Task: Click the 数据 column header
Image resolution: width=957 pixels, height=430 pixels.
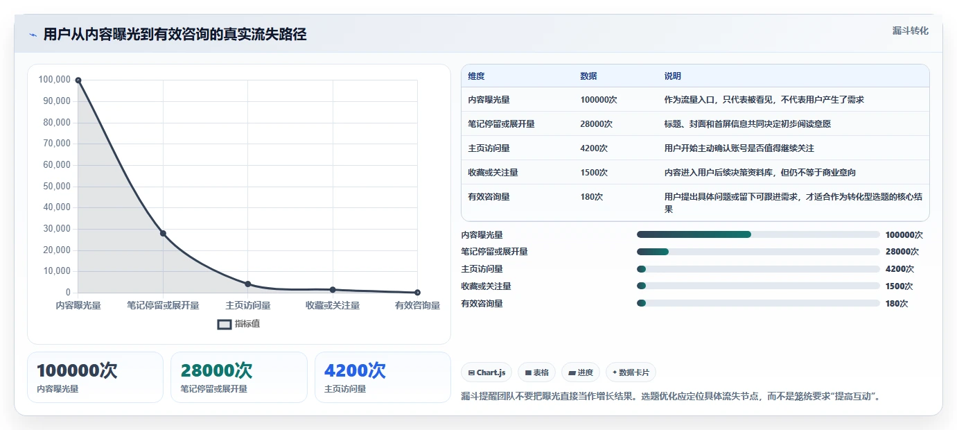Action: [588, 76]
